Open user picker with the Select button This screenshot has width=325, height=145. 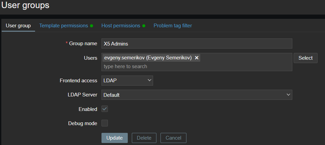click(305, 58)
